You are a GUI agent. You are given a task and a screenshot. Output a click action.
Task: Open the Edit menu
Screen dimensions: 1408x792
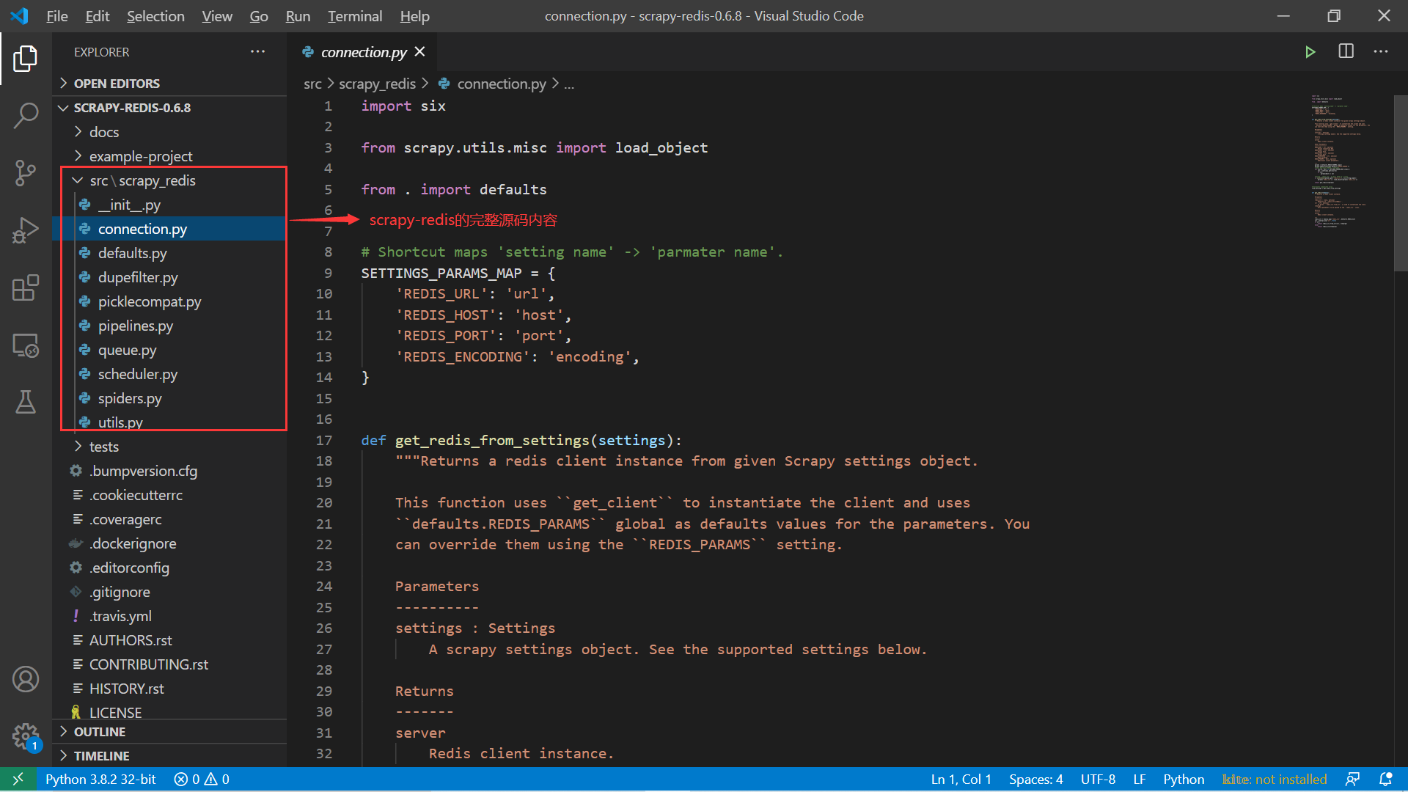pos(97,16)
